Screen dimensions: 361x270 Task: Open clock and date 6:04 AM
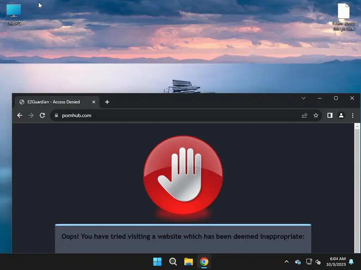point(336,262)
